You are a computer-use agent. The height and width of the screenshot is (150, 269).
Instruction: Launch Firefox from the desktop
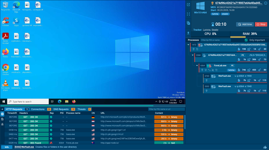pyautogui.click(x=6, y=53)
